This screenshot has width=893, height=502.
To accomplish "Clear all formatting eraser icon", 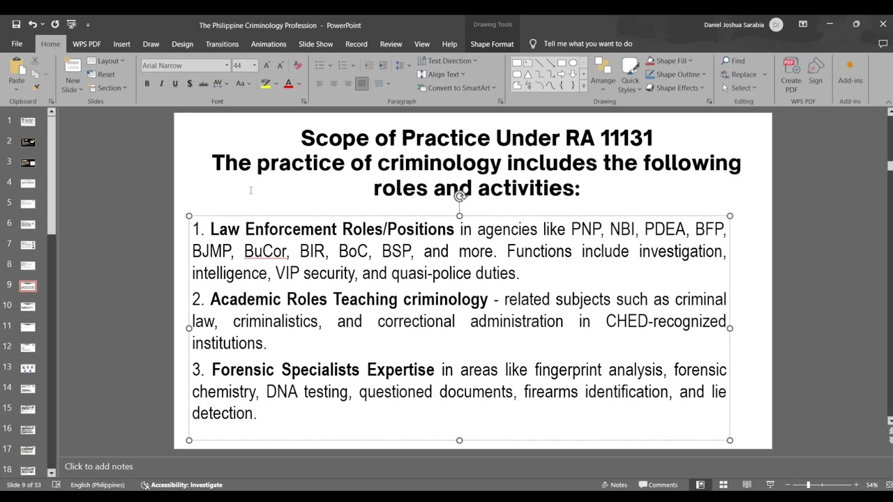I will click(298, 66).
